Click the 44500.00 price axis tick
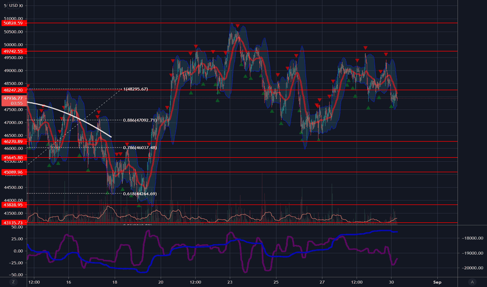This screenshot has width=487, height=287. pos(14,187)
